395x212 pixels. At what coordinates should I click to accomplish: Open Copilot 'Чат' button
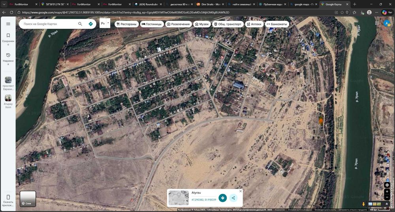click(387, 12)
